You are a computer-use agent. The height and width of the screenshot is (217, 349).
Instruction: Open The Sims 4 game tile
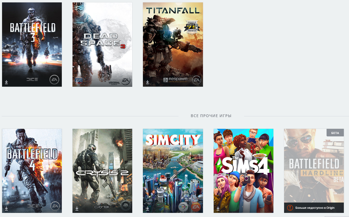pyautogui.click(x=243, y=171)
